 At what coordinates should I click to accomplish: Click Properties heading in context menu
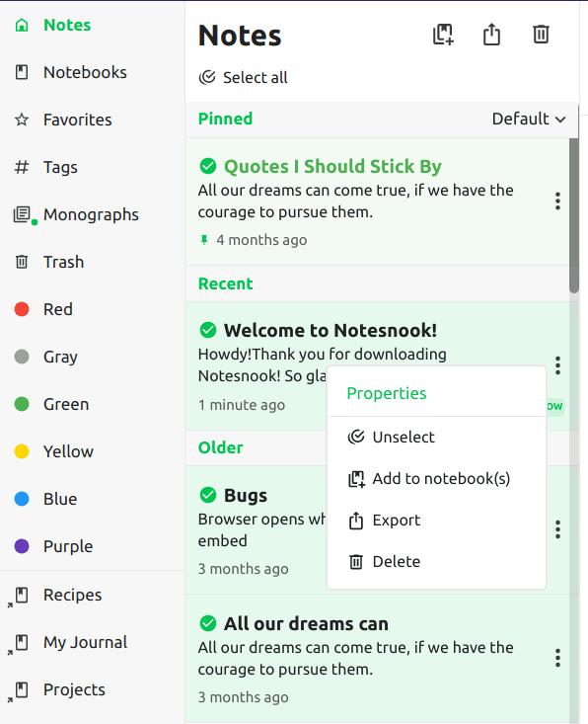(x=387, y=393)
